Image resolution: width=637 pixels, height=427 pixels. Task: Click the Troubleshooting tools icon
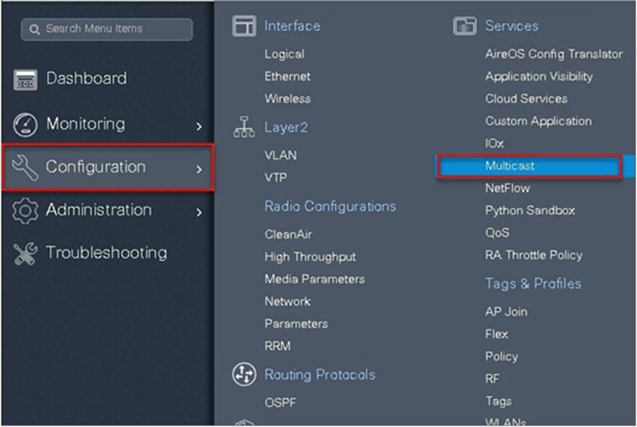(x=25, y=253)
